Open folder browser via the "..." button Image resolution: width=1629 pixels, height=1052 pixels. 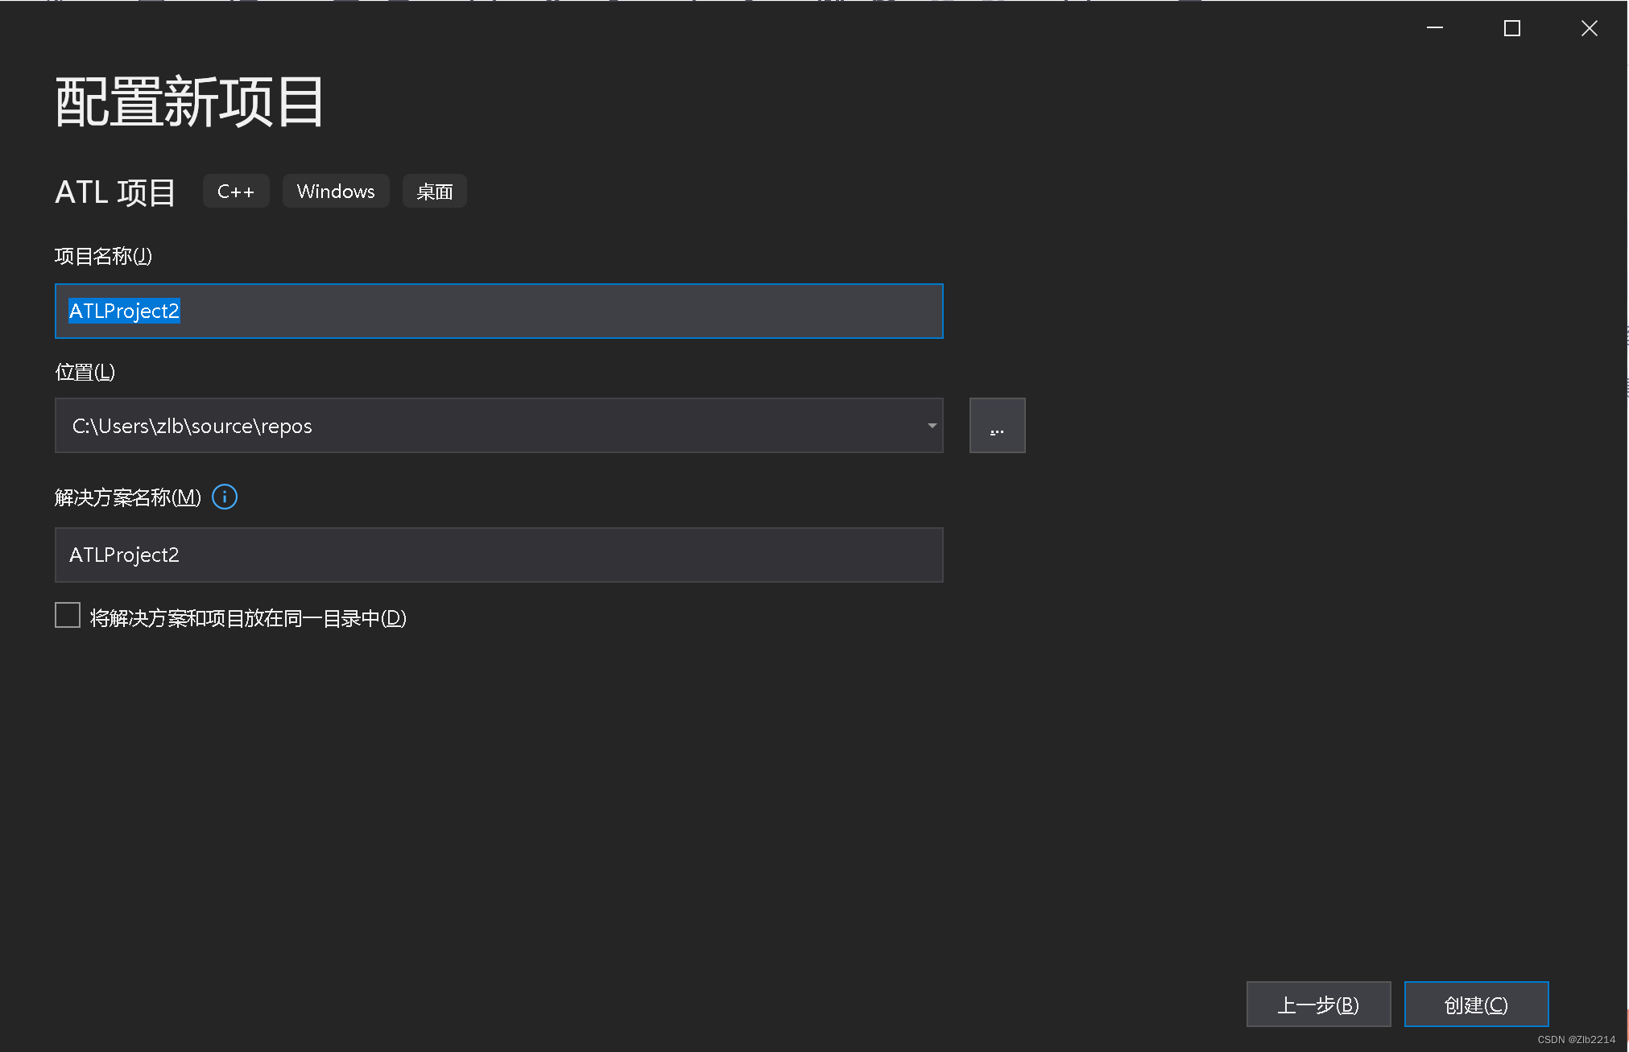pos(997,425)
